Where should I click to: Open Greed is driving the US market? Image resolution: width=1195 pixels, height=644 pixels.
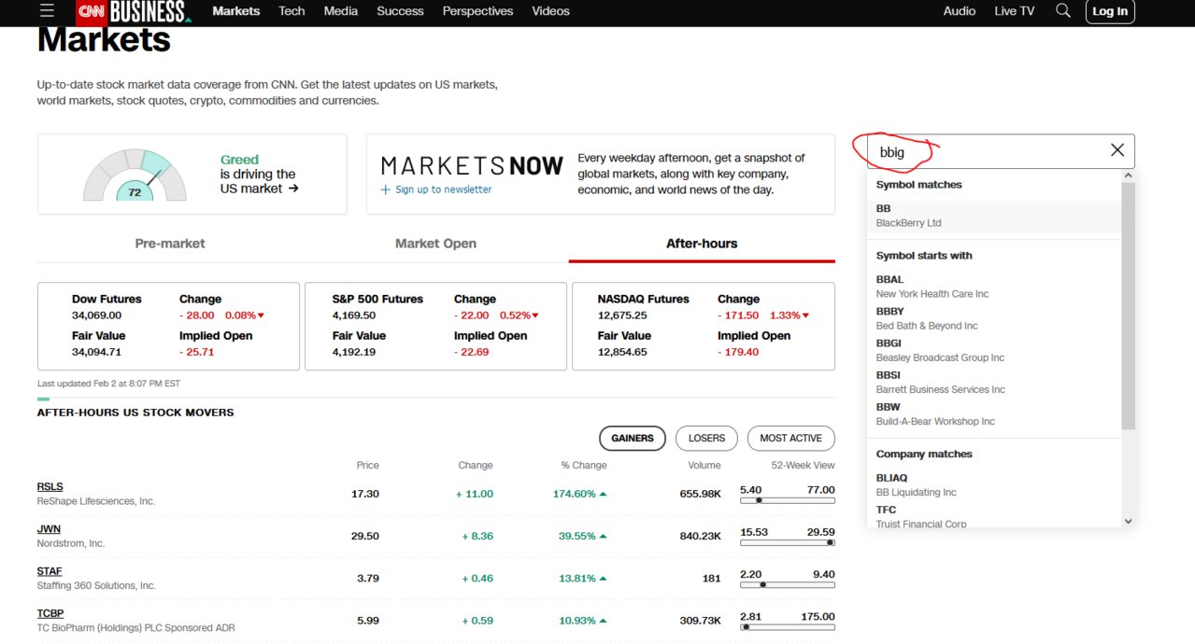[260, 174]
